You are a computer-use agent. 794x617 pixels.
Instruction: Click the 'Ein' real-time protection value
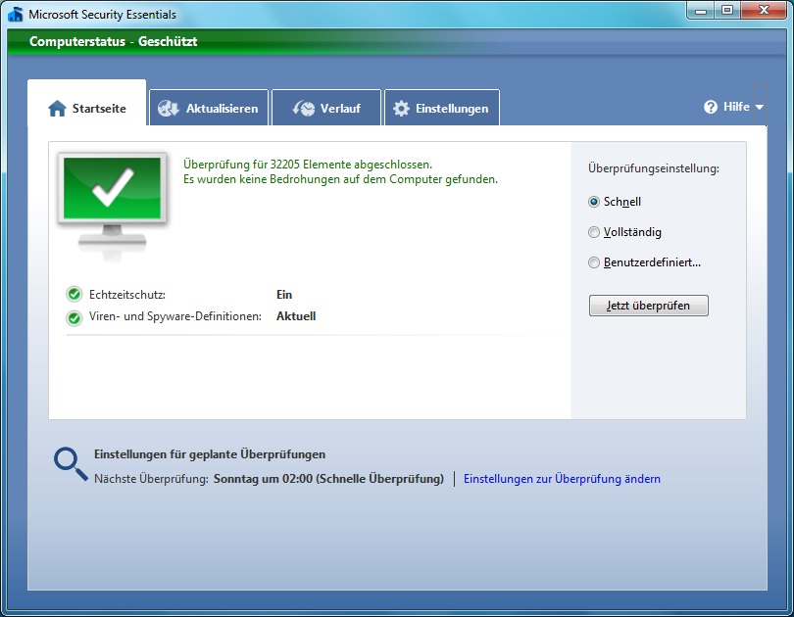[x=284, y=295]
